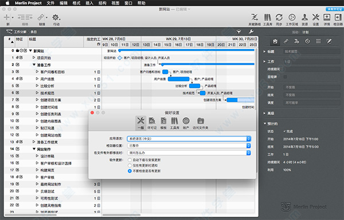
Task: Toggle the 检查器 inspector toolbar icon
Action: pyautogui.click(x=338, y=17)
